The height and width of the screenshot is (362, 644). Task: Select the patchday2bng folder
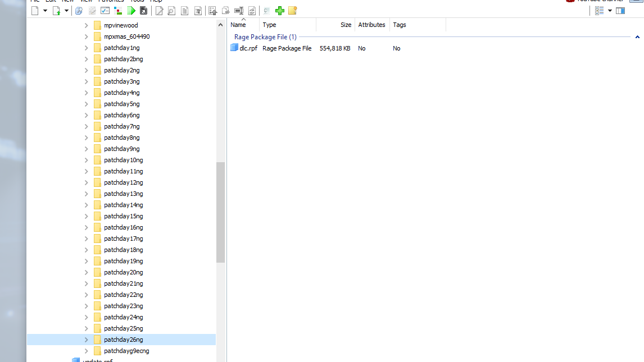point(123,59)
